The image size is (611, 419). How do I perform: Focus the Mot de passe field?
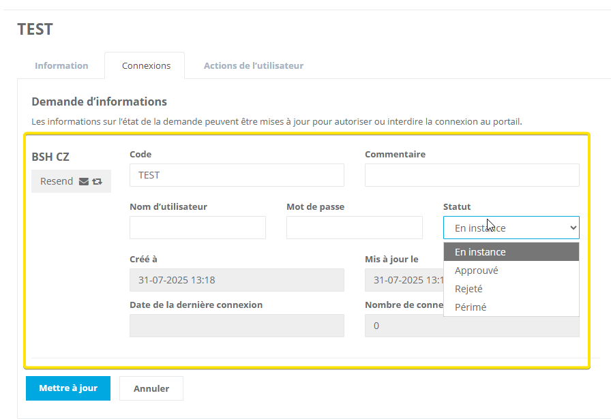click(x=354, y=228)
